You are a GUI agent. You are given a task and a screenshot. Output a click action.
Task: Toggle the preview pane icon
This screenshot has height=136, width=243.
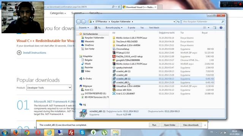[215, 28]
